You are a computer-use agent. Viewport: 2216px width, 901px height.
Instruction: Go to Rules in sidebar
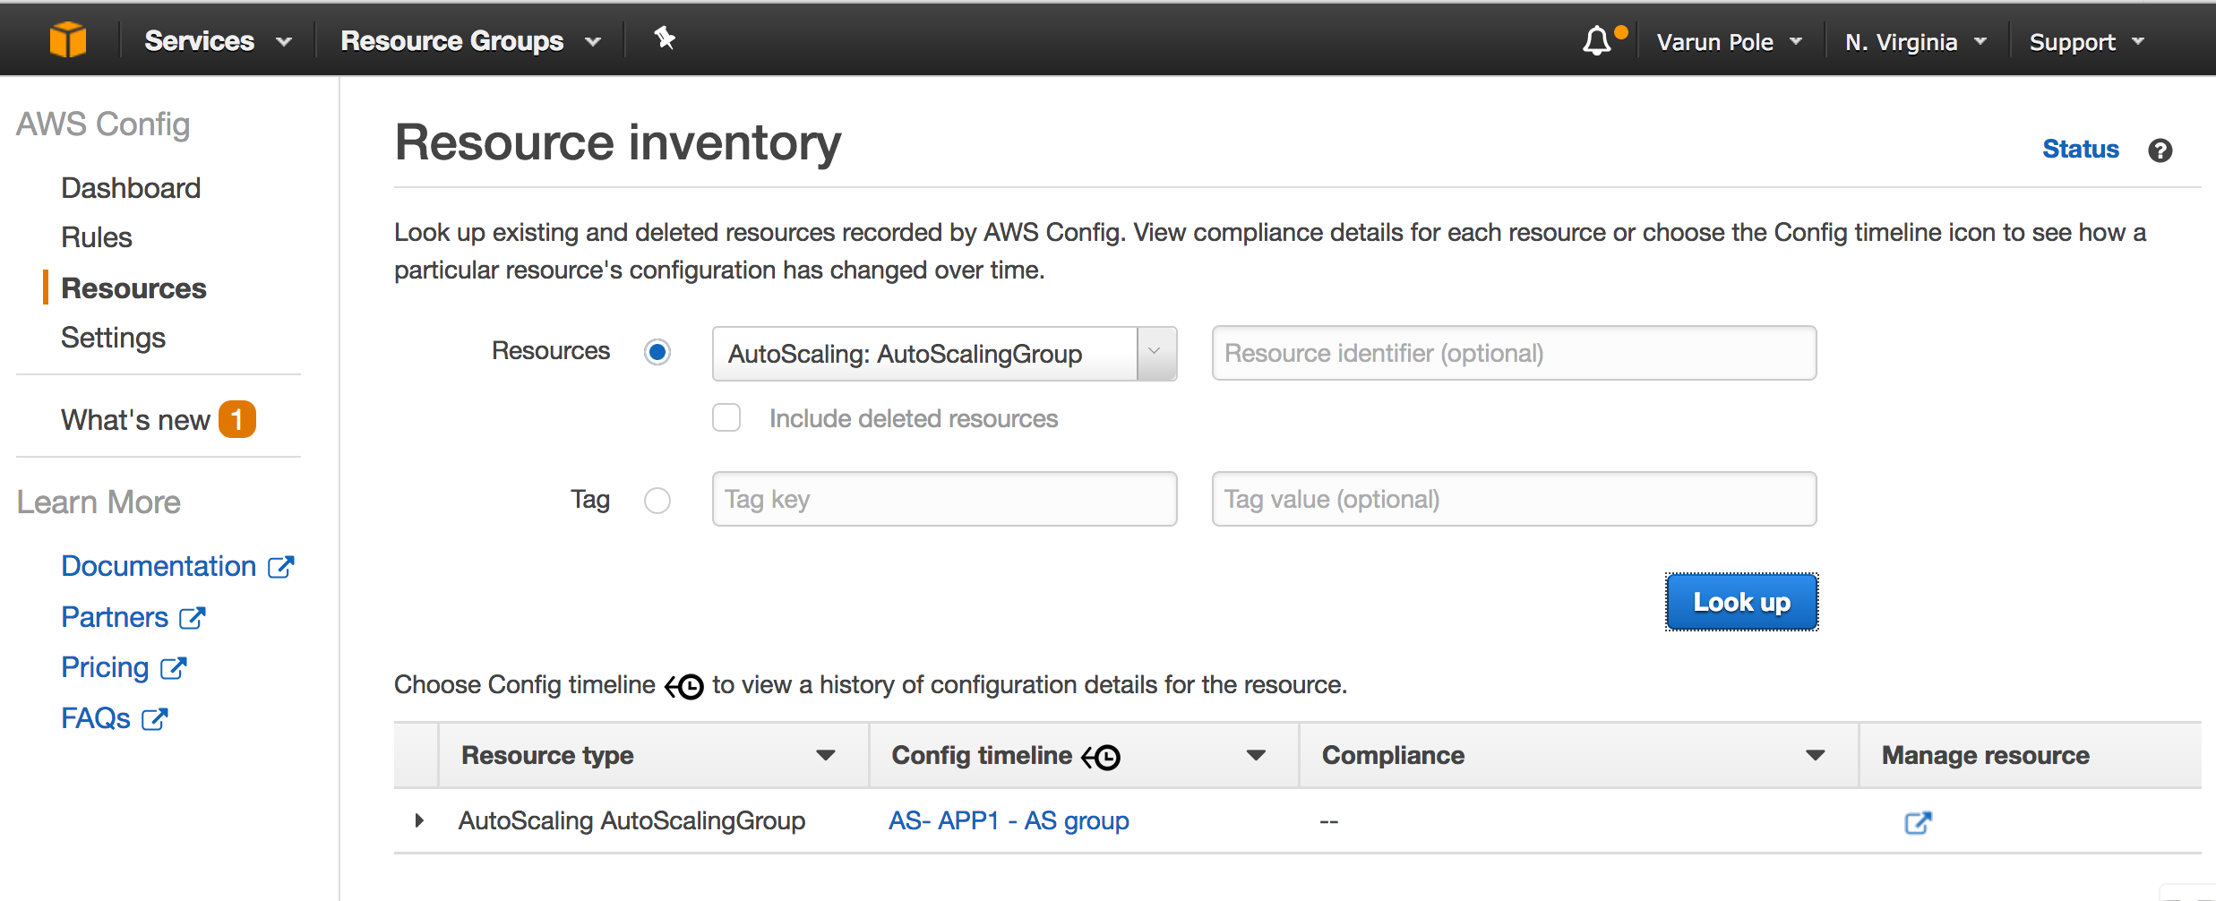97,237
